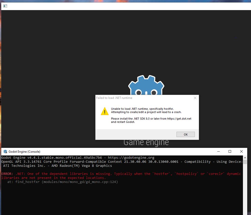
Task: Click the Godot icon in console title bar
Action: pyautogui.click(x=5, y=151)
